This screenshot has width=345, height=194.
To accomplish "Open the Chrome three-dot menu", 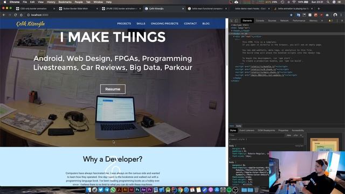I will 341,15.
